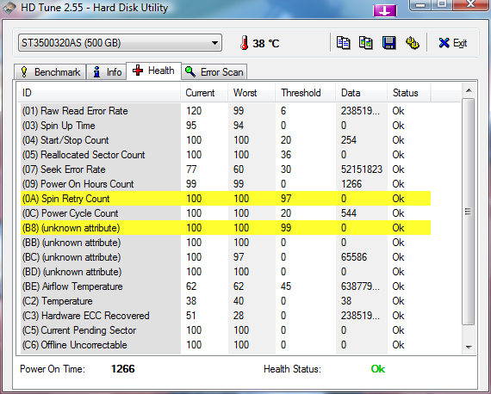The image size is (491, 394).
Task: Select the Offline Uncorrectable row
Action: click(x=226, y=345)
